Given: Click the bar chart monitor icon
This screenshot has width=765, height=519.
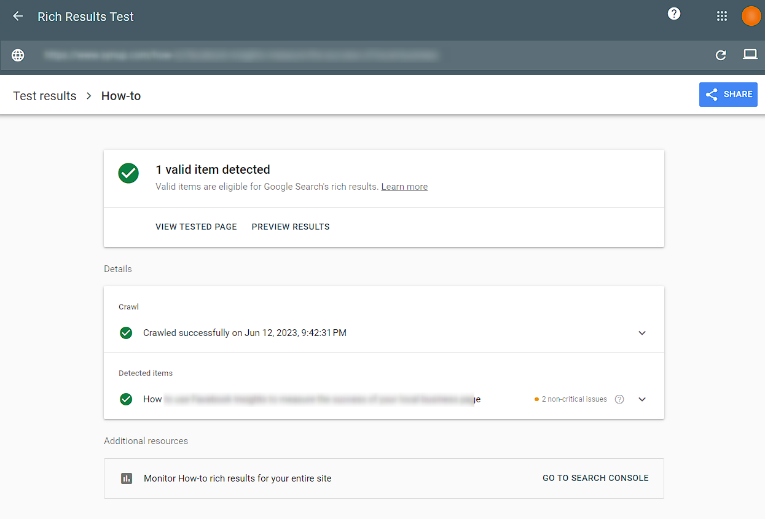Looking at the screenshot, I should 127,478.
